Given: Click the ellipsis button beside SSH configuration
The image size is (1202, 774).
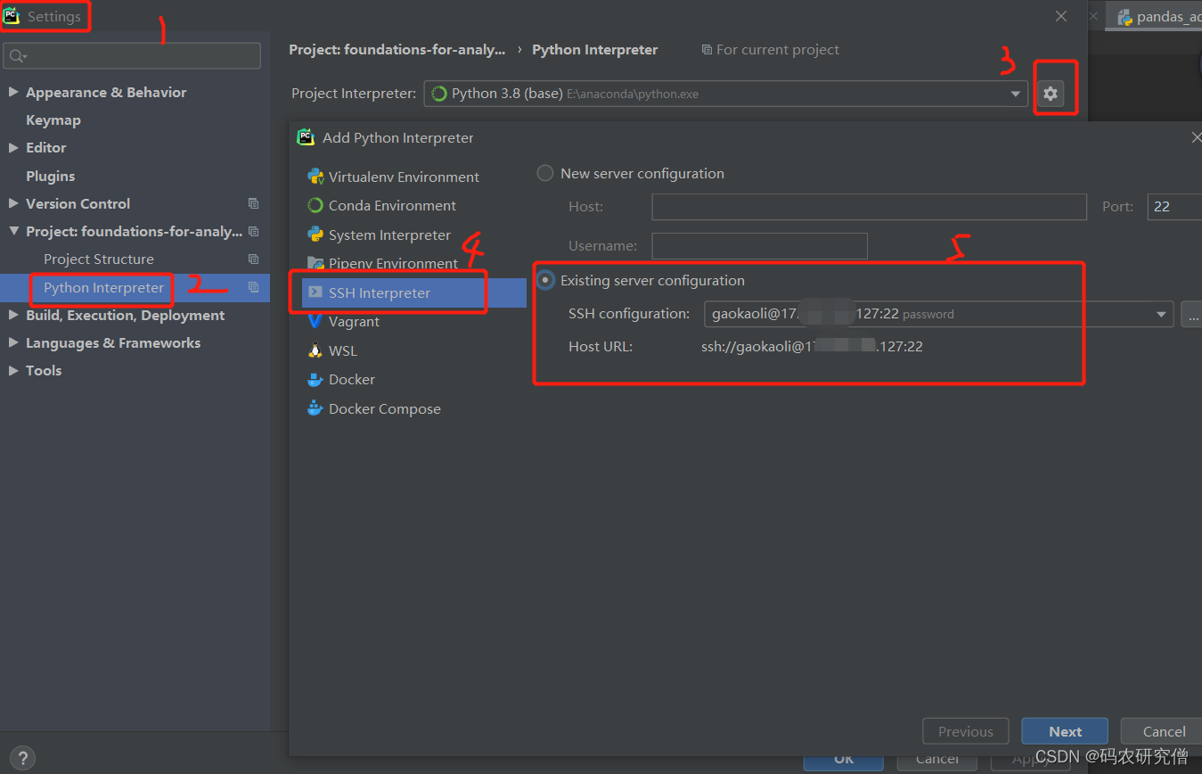Looking at the screenshot, I should click(1191, 314).
